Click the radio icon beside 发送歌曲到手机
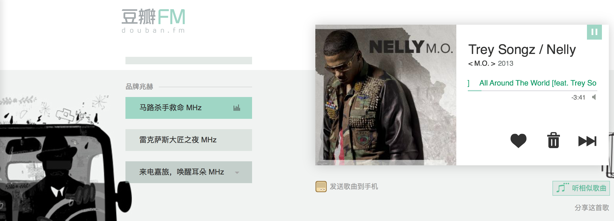Screen dimensions: 614x221 (x=321, y=187)
